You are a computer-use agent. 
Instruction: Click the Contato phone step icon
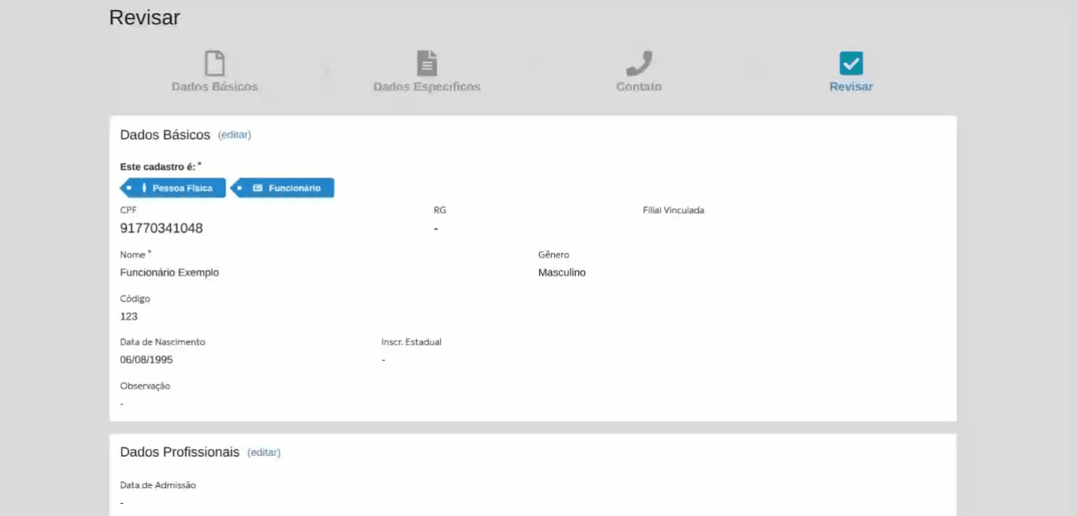click(x=638, y=63)
